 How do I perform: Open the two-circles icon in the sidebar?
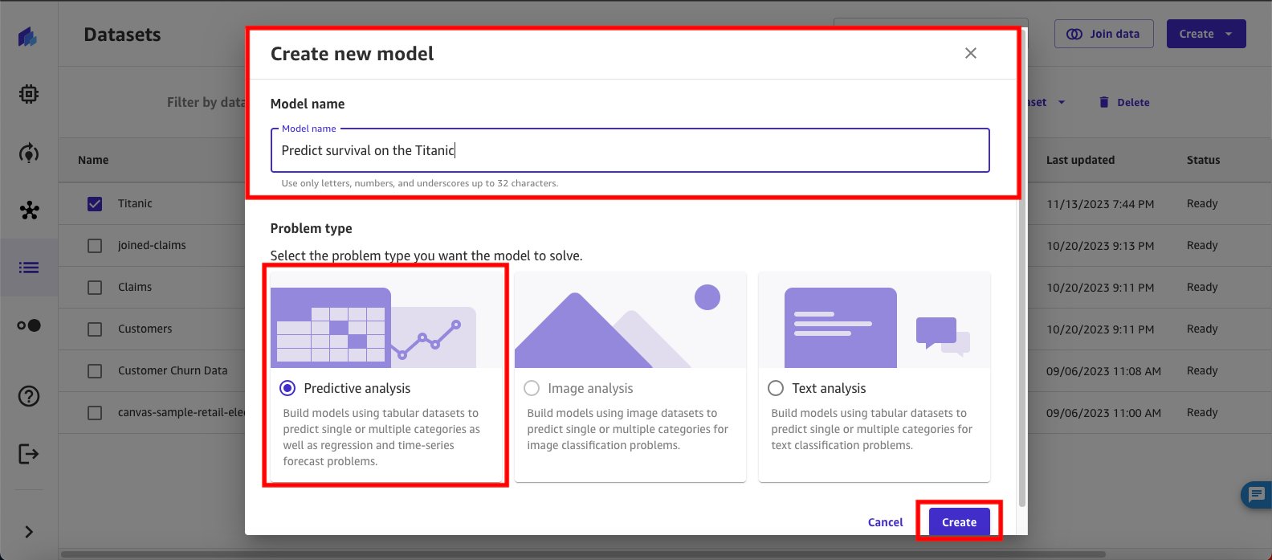[x=29, y=325]
